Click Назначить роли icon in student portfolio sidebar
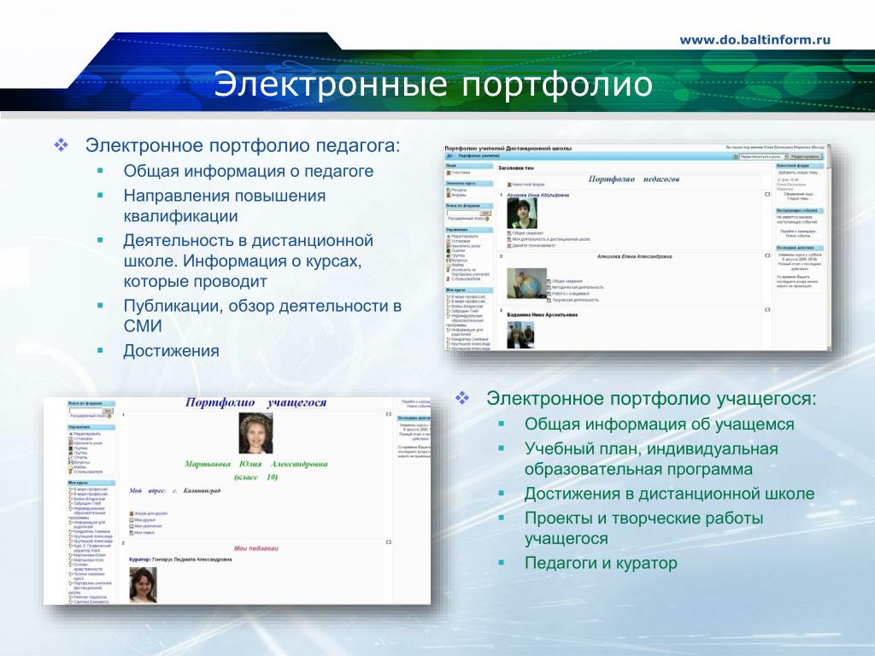The image size is (875, 656). tap(70, 443)
